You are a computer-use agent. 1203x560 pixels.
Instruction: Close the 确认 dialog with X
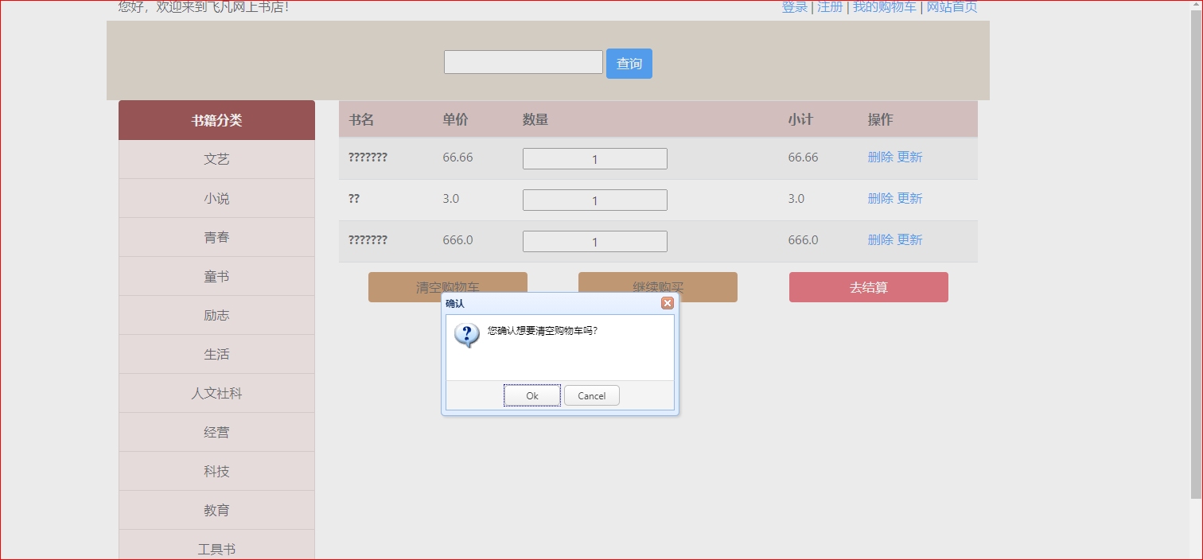point(668,303)
